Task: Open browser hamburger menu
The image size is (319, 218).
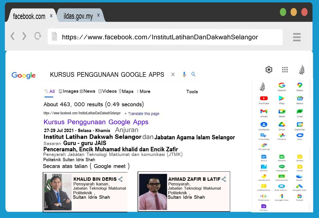Action: (x=297, y=37)
